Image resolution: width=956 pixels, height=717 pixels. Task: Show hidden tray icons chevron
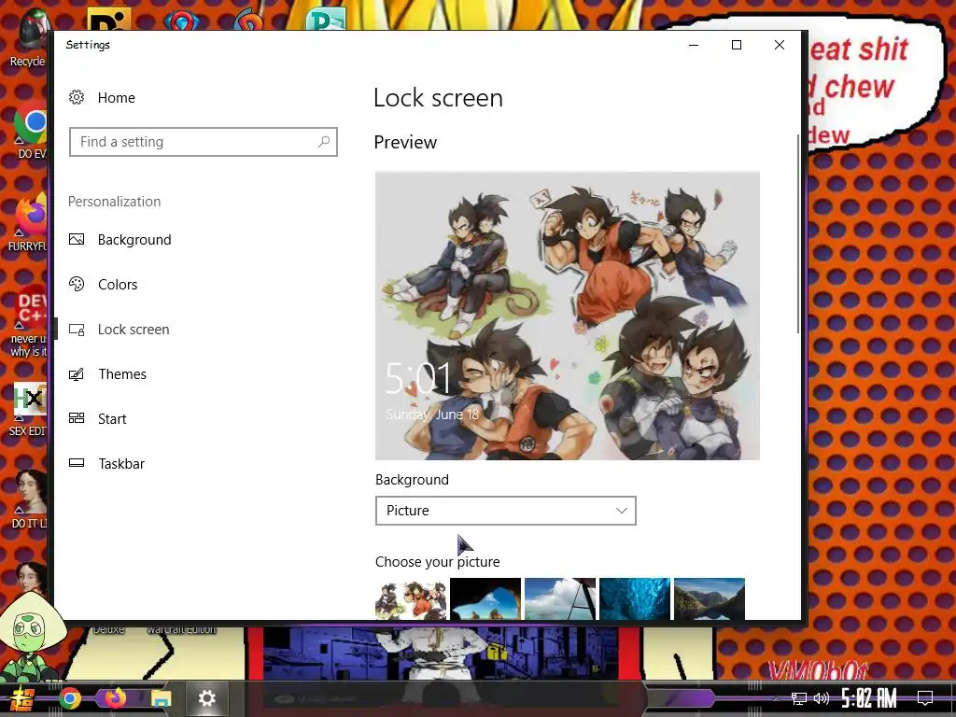[776, 698]
